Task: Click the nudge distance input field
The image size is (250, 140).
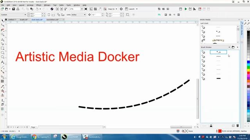Action: point(96,15)
